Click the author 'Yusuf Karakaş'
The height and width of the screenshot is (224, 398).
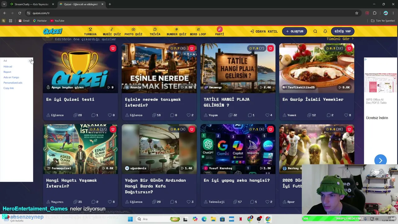tap(220, 168)
